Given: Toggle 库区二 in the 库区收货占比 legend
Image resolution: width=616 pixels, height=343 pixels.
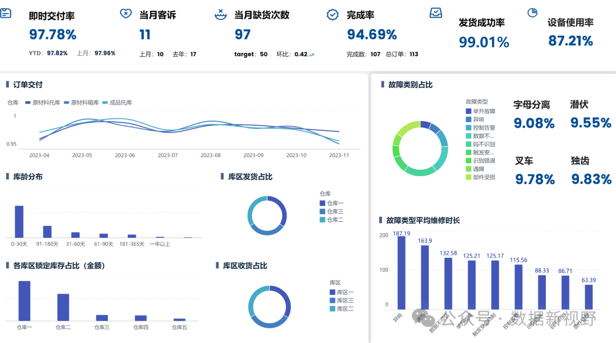Looking at the screenshot, I should click(x=341, y=309).
